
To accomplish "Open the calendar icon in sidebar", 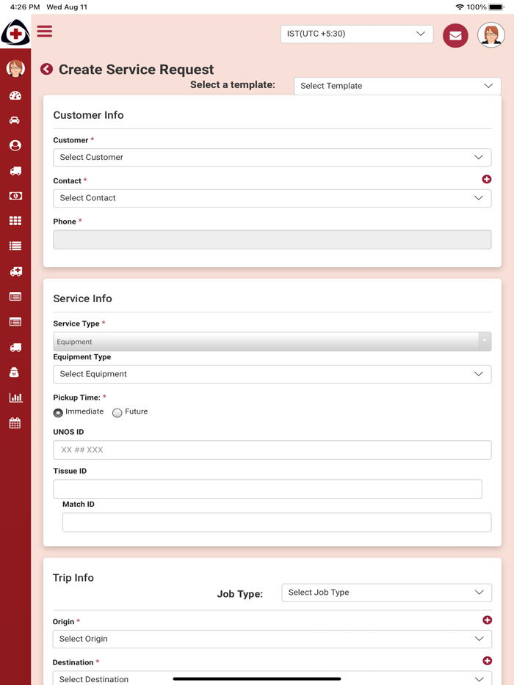I will click(15, 423).
